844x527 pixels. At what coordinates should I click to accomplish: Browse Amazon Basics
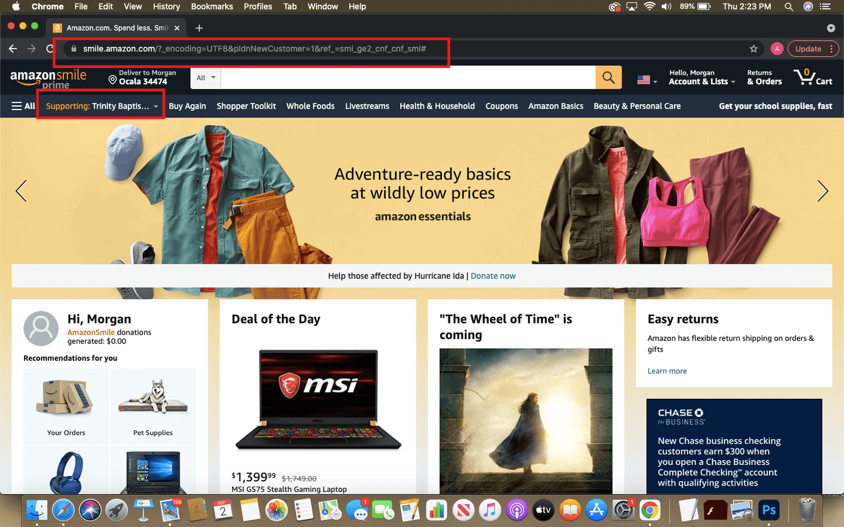[556, 106]
